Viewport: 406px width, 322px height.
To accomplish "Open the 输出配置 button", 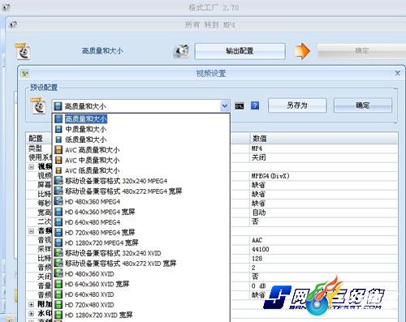I will [240, 51].
